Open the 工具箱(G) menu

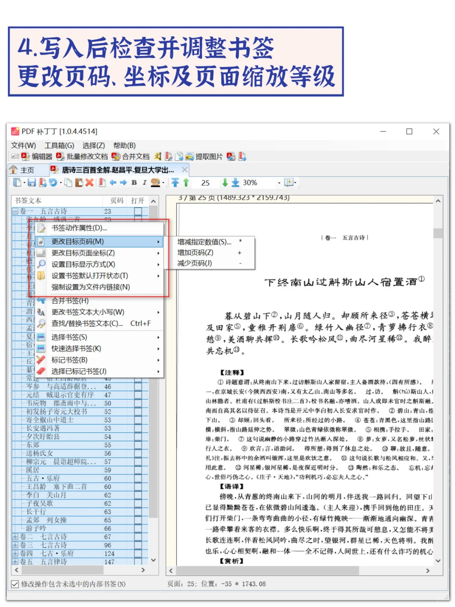(x=59, y=145)
